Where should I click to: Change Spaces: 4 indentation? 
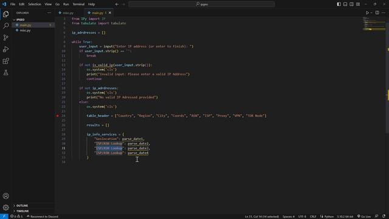point(288,217)
